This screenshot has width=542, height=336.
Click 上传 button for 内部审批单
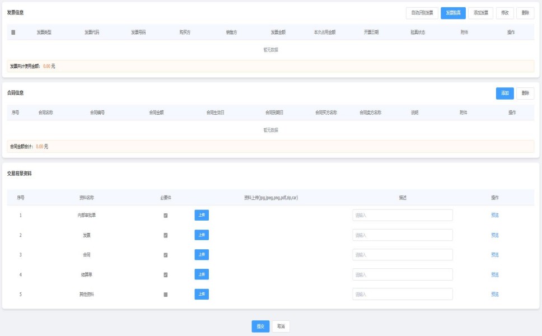tap(202, 216)
